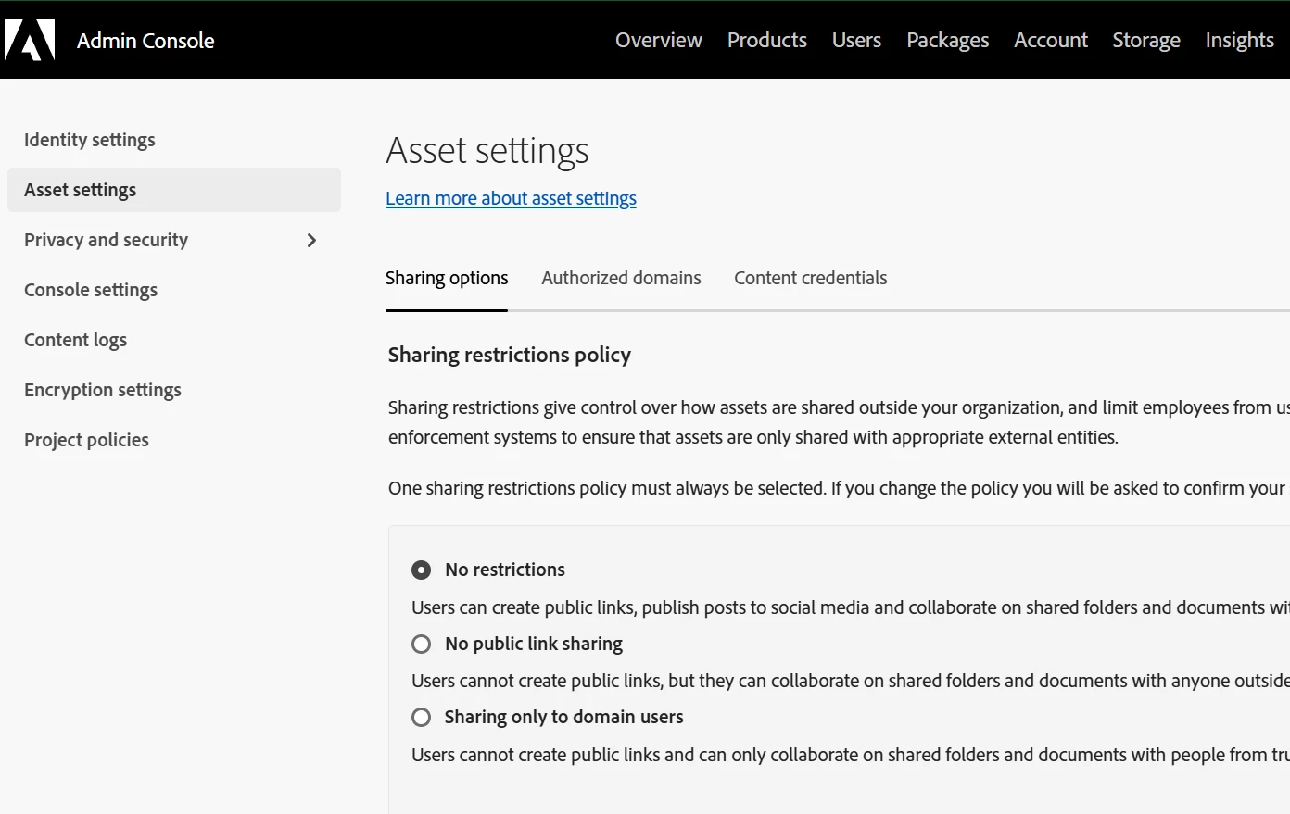Open Identity settings in the sidebar
Image resolution: width=1290 pixels, height=814 pixels.
pos(90,140)
